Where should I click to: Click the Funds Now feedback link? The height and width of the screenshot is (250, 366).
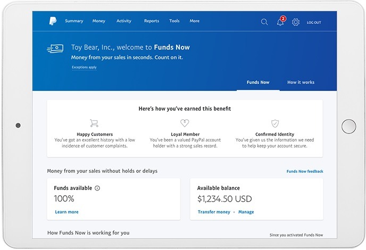[304, 171]
